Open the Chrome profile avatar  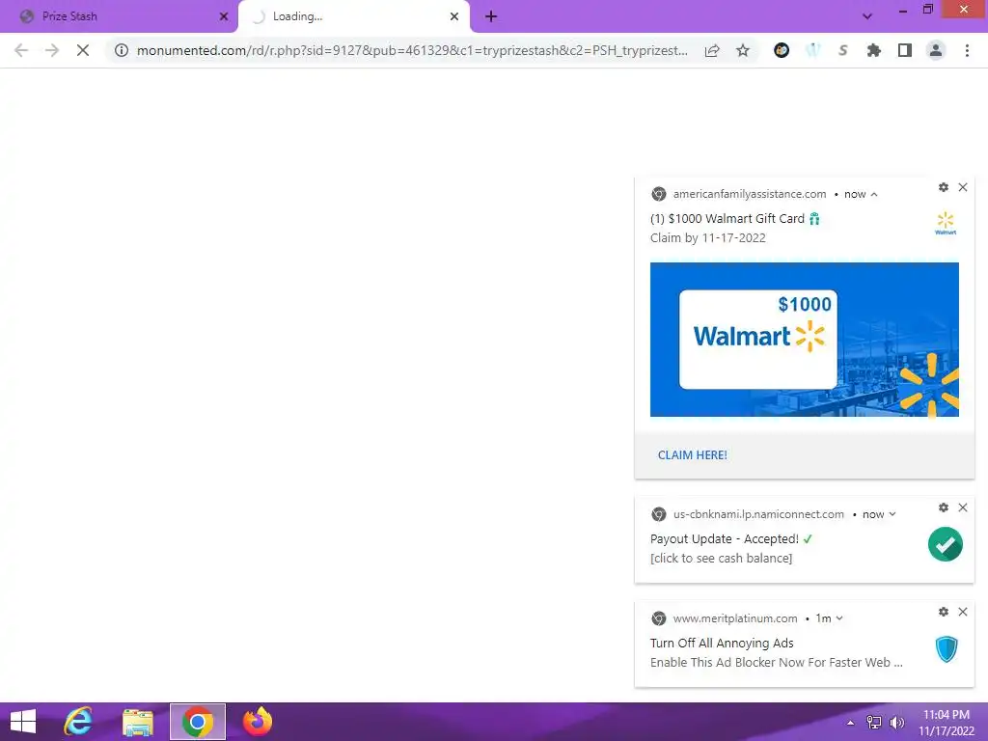[x=936, y=50]
